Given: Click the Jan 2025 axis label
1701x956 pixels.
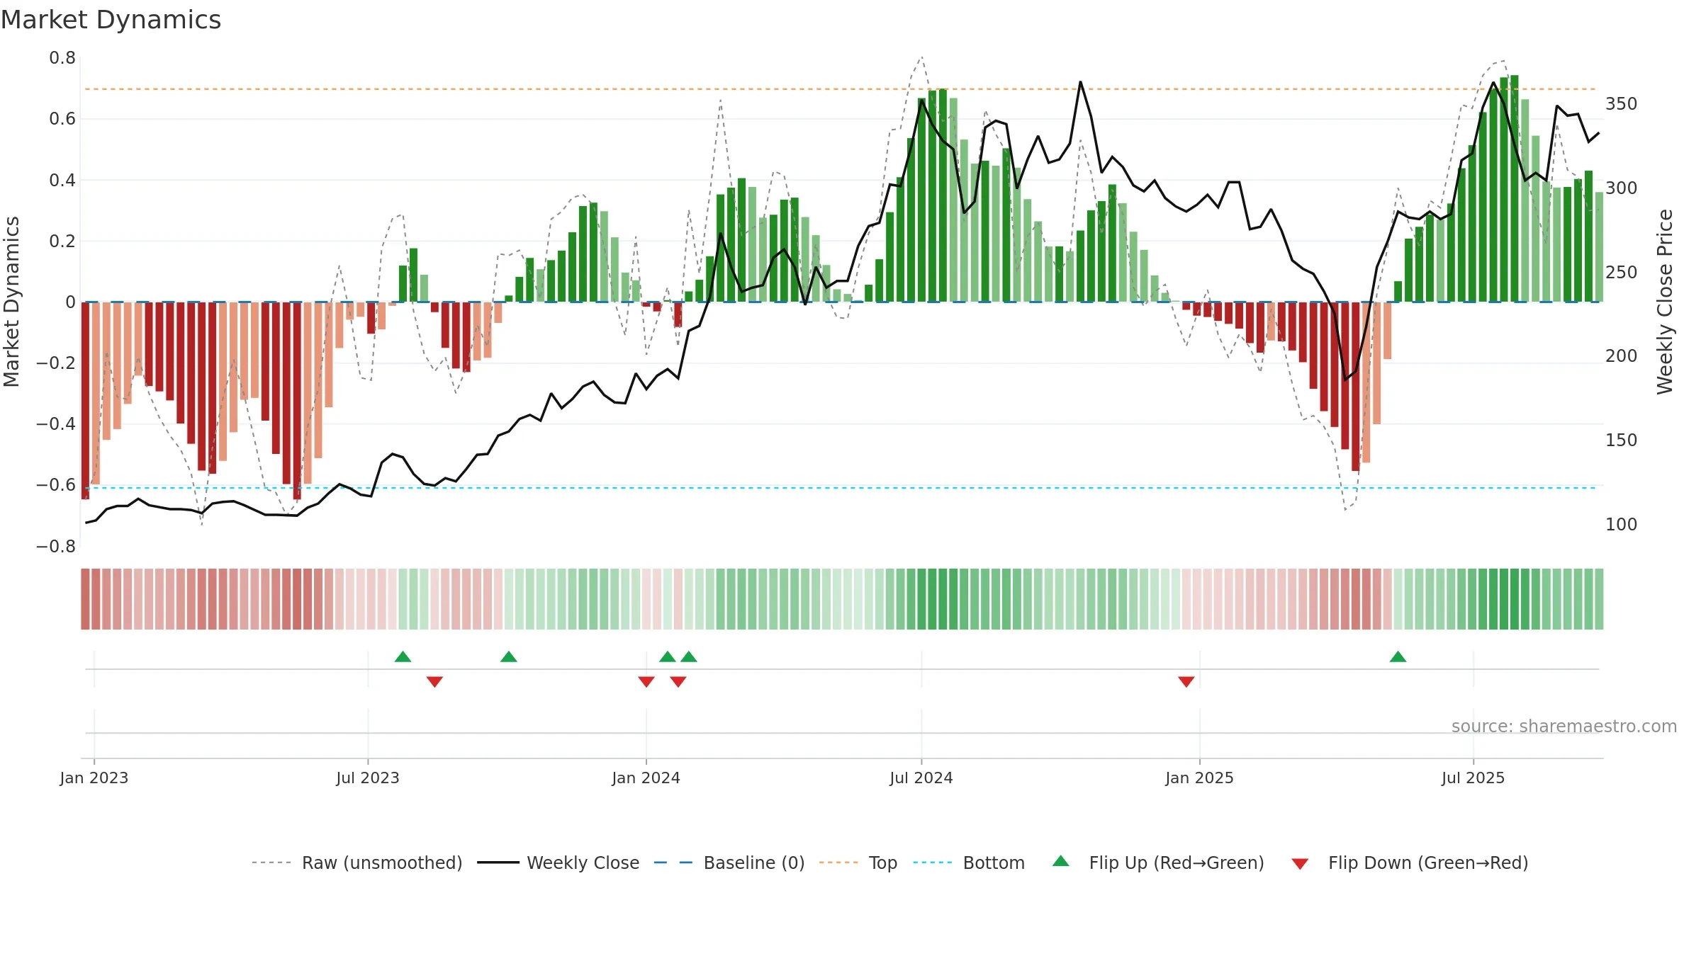Looking at the screenshot, I should tap(1200, 778).
